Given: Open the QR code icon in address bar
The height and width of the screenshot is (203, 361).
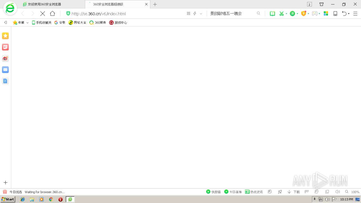Looking at the screenshot, I should tap(188, 14).
